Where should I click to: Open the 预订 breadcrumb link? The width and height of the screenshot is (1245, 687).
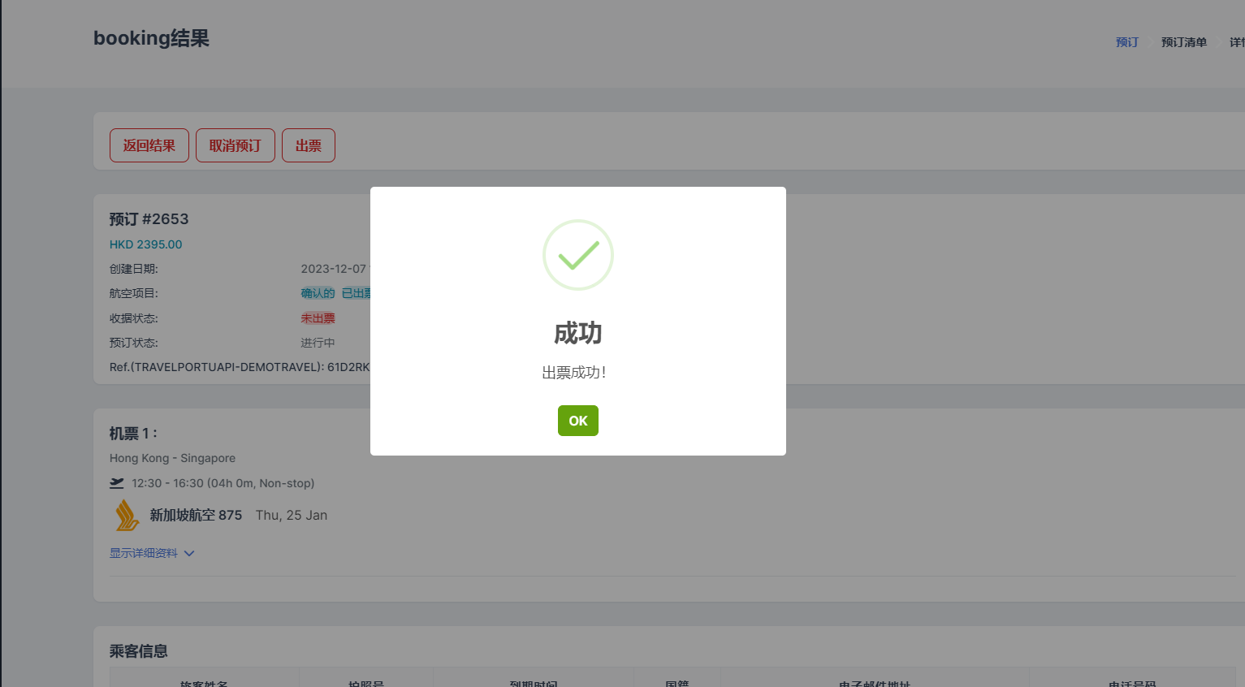(1127, 42)
